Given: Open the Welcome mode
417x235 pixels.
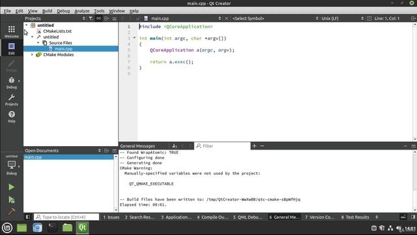Looking at the screenshot, I should click(12, 31).
